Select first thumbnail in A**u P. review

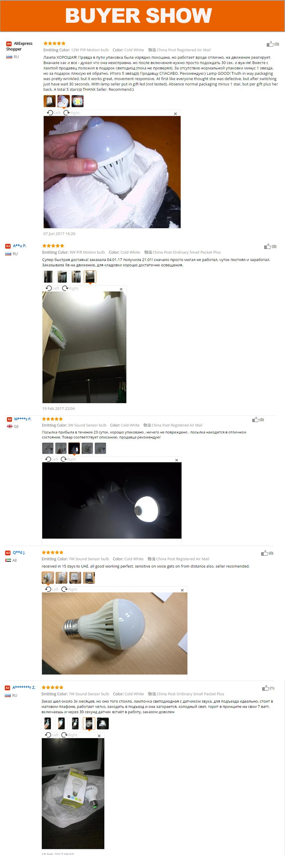(48, 276)
